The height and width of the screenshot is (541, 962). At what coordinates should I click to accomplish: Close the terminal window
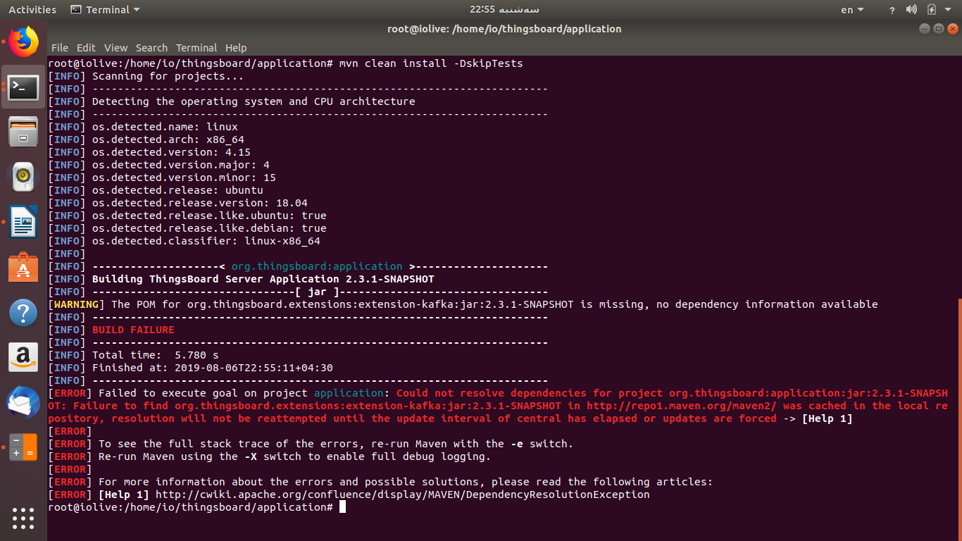click(x=952, y=29)
